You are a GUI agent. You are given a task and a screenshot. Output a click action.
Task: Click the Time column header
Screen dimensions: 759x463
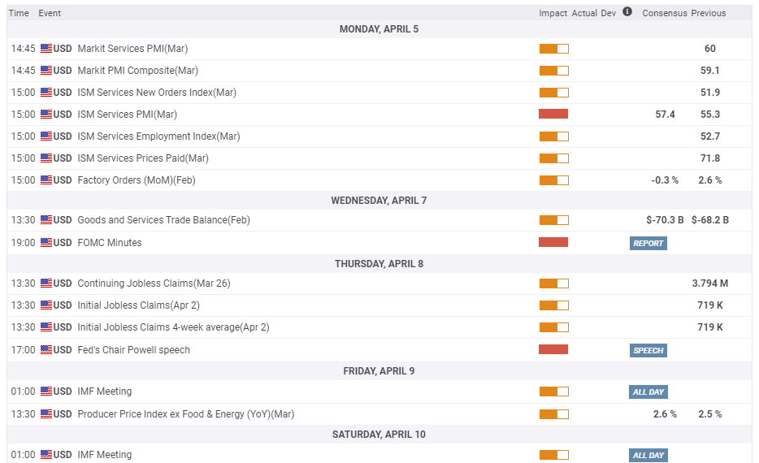pos(20,13)
